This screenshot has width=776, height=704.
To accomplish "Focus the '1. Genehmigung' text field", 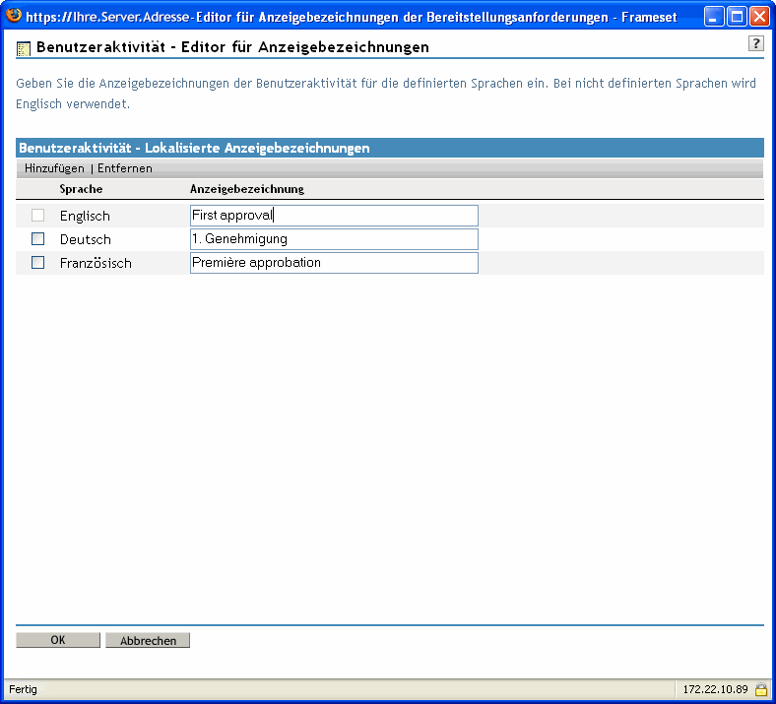I will point(334,239).
